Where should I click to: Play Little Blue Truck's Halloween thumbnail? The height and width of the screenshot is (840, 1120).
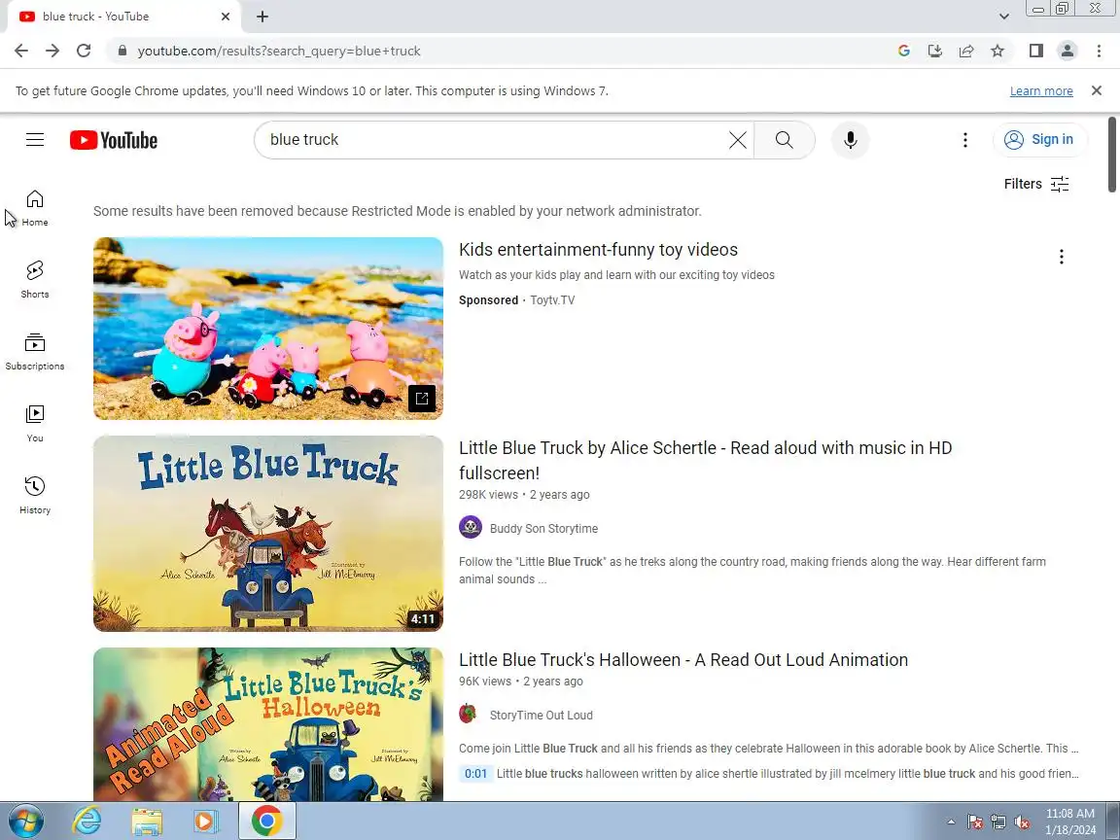click(x=268, y=723)
